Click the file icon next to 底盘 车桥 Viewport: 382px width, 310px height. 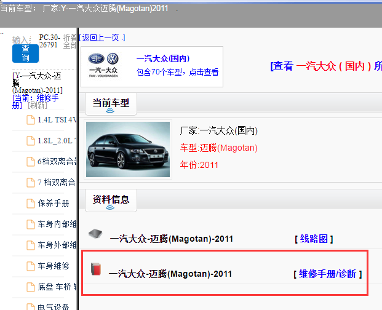[x=31, y=287]
